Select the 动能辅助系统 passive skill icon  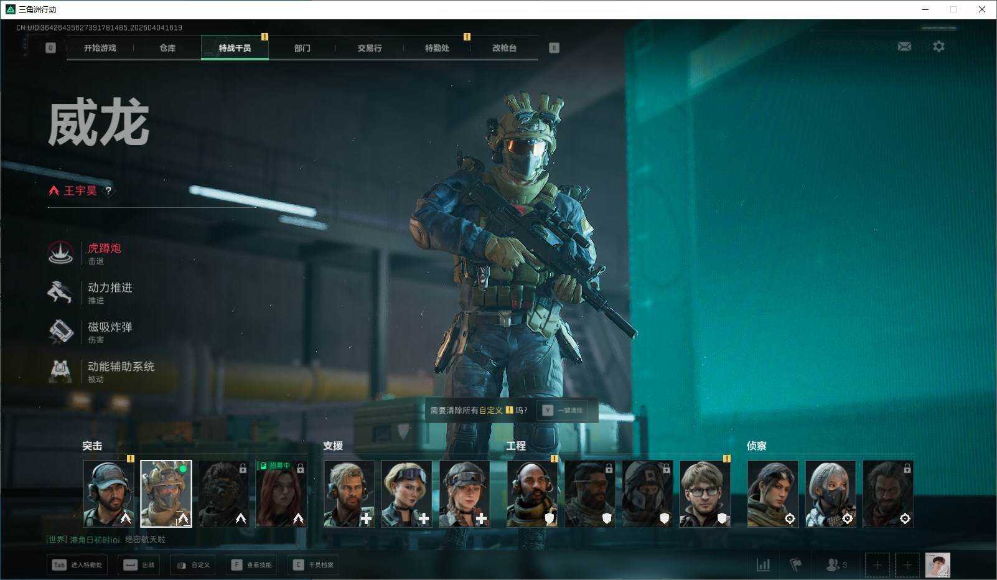(60, 371)
